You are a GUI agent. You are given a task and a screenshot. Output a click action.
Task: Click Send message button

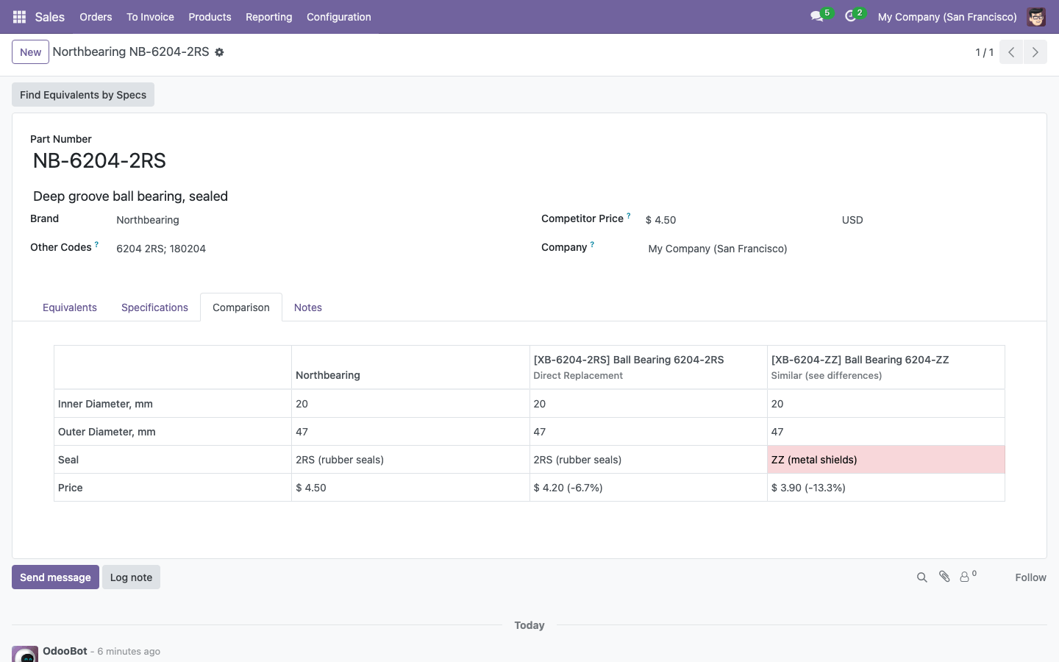pyautogui.click(x=55, y=577)
